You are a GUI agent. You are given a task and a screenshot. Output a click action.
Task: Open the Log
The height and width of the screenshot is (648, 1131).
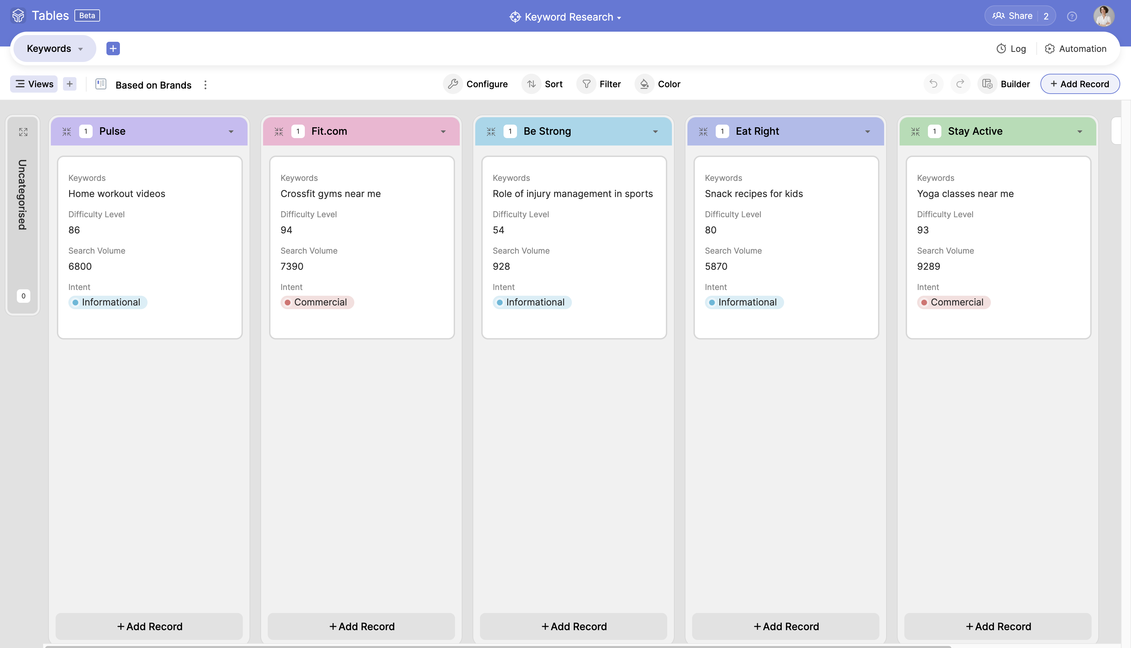1011,49
